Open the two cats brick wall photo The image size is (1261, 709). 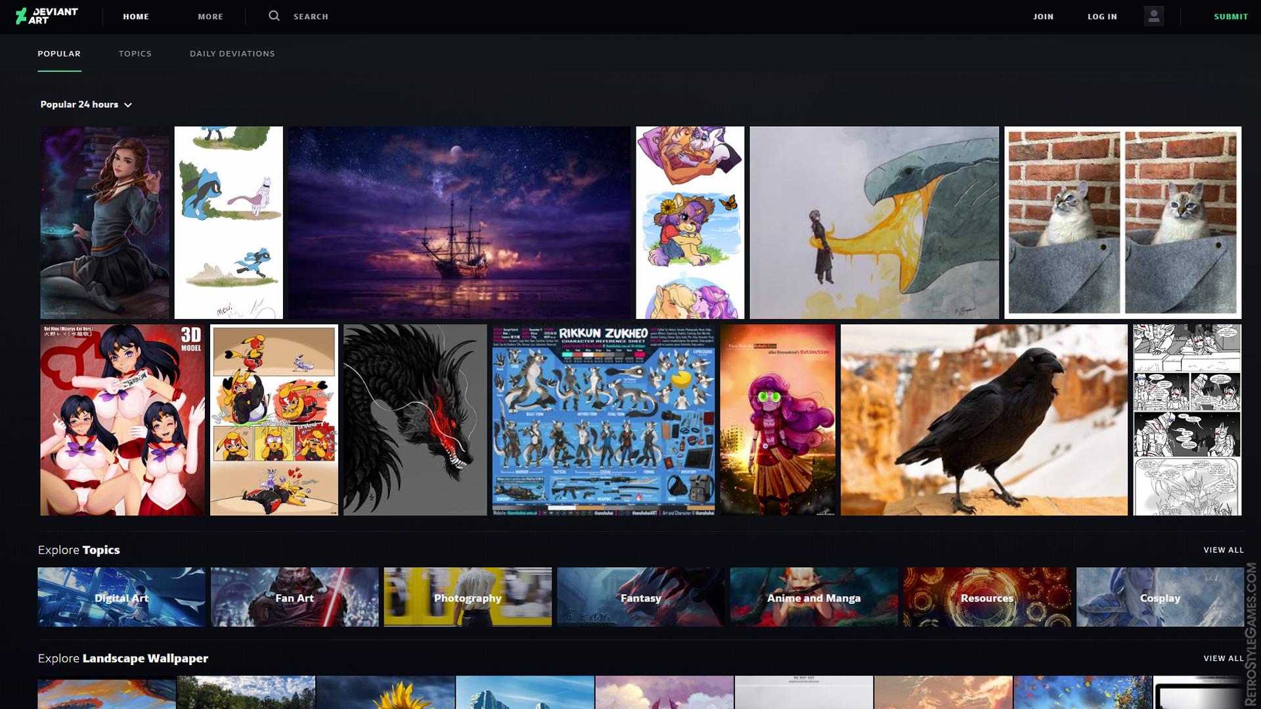(x=1123, y=223)
